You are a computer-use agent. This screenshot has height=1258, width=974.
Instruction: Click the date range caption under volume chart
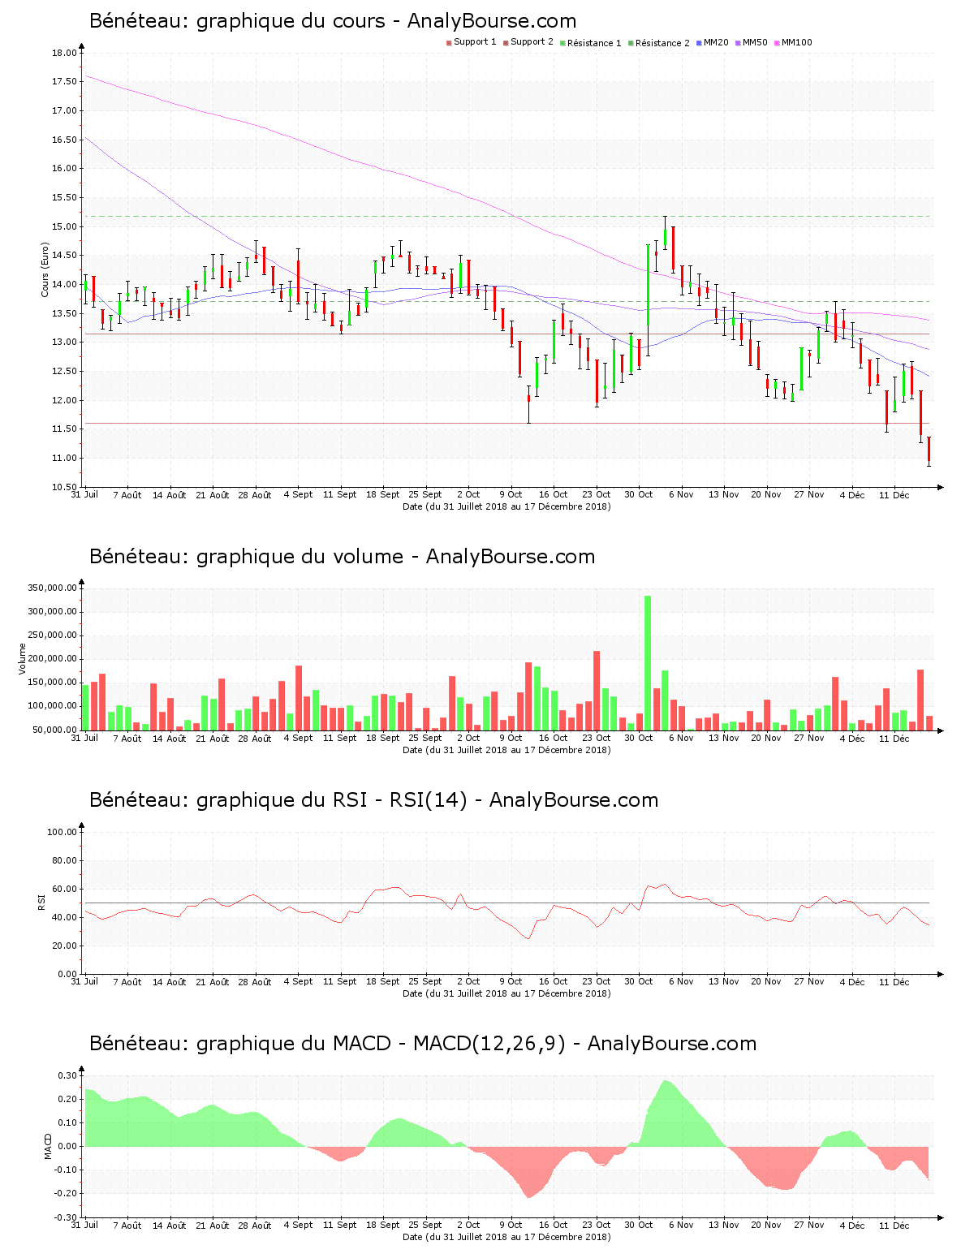(x=506, y=750)
